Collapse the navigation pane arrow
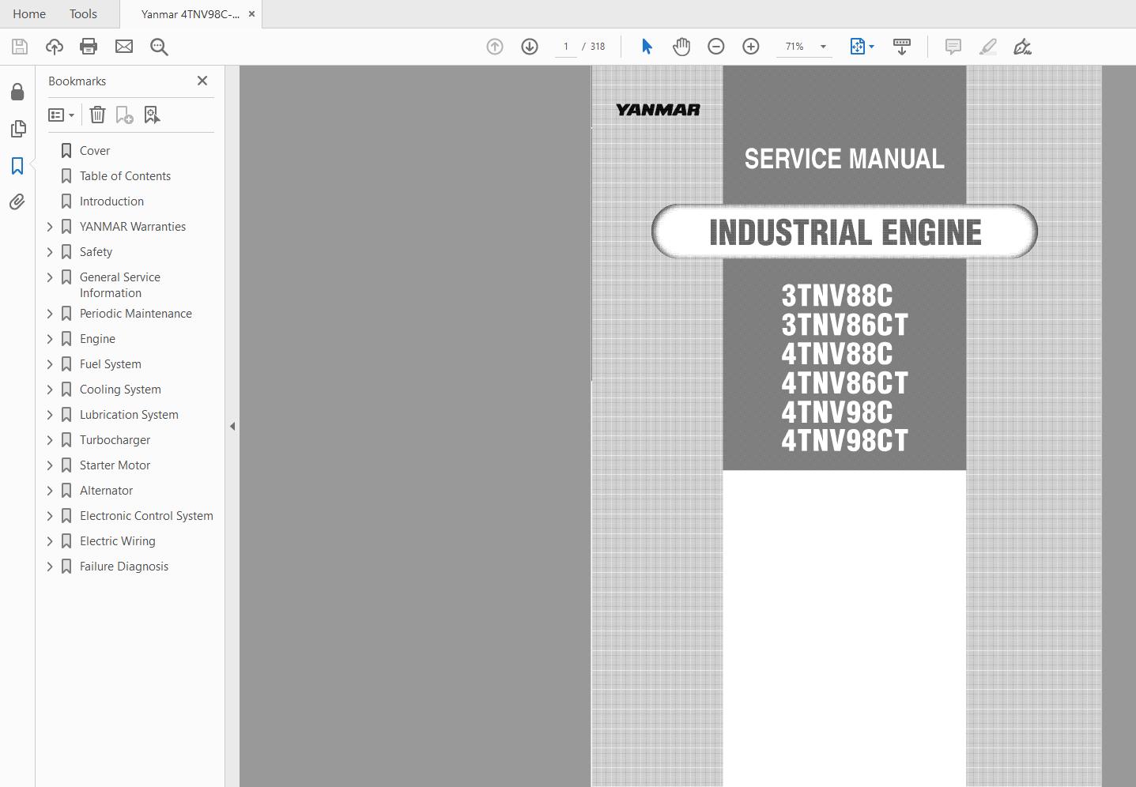The image size is (1136, 787). coord(232,426)
